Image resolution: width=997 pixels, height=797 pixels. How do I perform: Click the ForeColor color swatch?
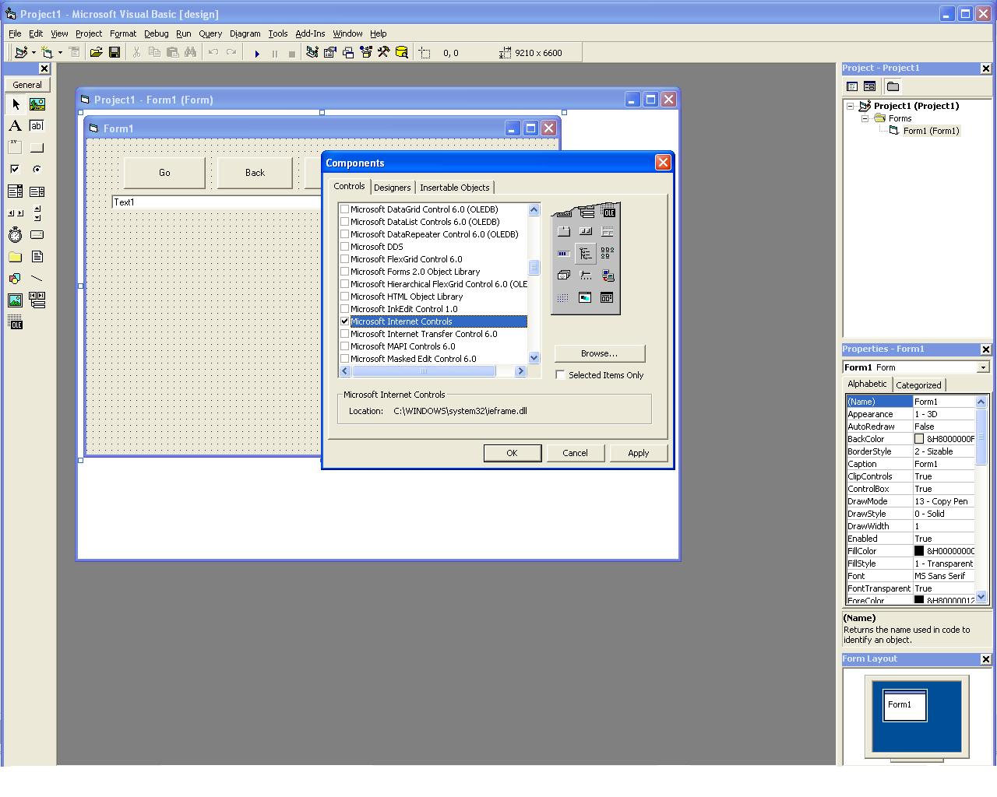tap(919, 600)
